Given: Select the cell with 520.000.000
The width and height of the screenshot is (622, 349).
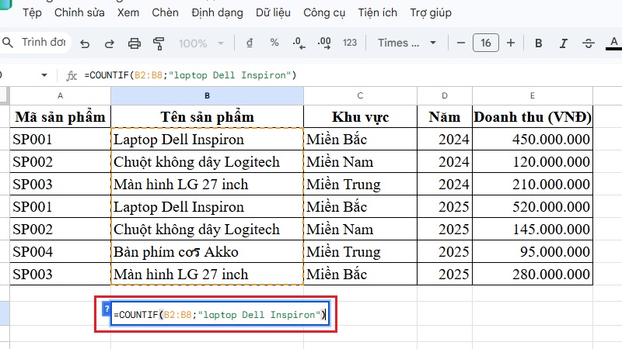Looking at the screenshot, I should point(533,206).
